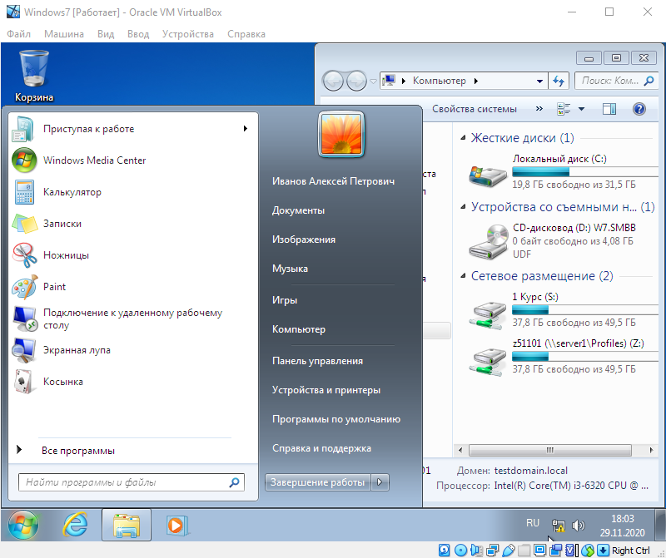Launch the Калькулятор app
Screen dimensions: 666x558
72,192
